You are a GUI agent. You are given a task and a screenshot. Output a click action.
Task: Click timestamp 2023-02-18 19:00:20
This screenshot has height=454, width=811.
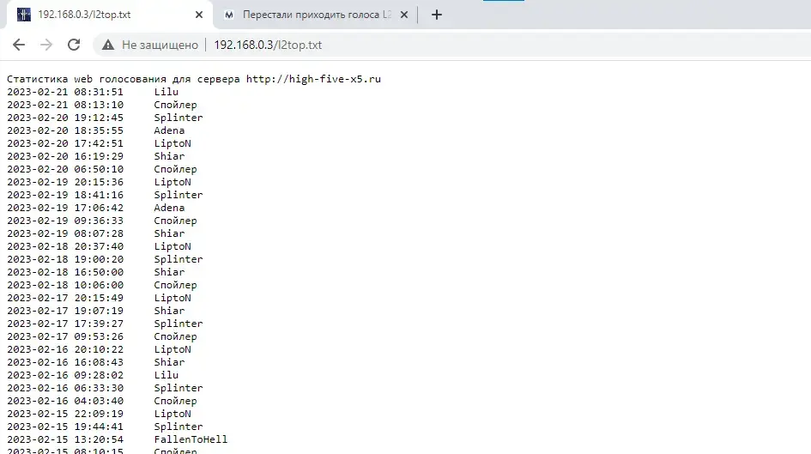pos(65,259)
